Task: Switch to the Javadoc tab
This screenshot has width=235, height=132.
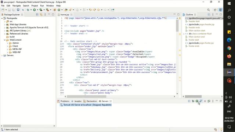Action: pos(76,101)
